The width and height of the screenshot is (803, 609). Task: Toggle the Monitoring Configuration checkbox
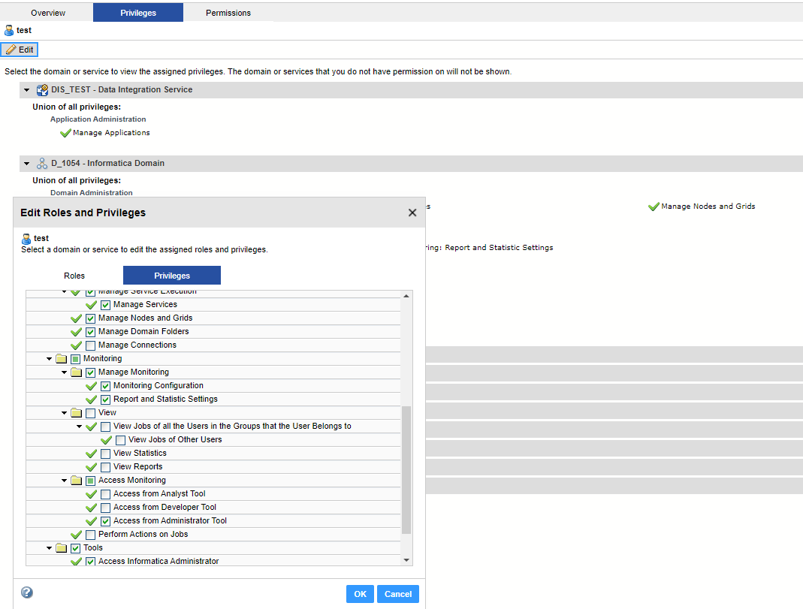coord(105,386)
